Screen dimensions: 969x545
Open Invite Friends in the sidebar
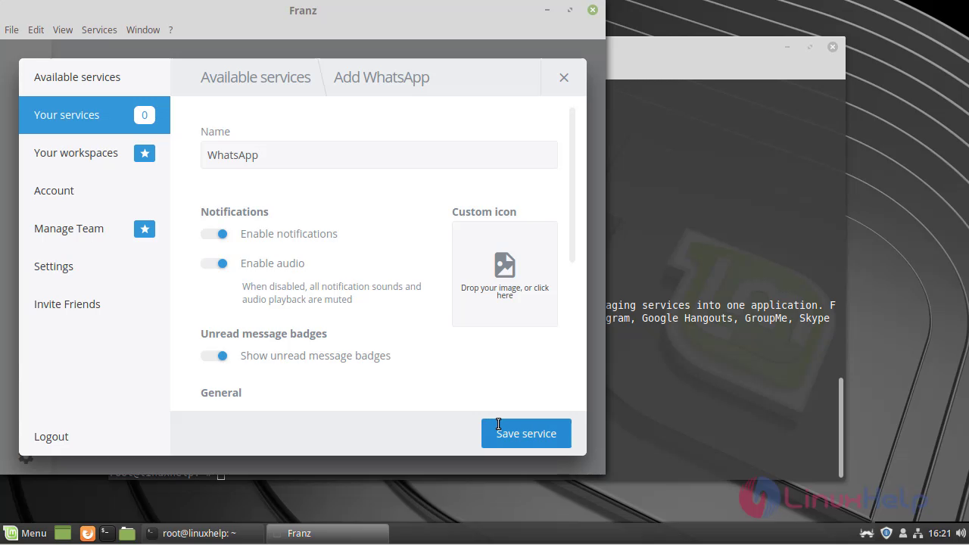coord(95,304)
